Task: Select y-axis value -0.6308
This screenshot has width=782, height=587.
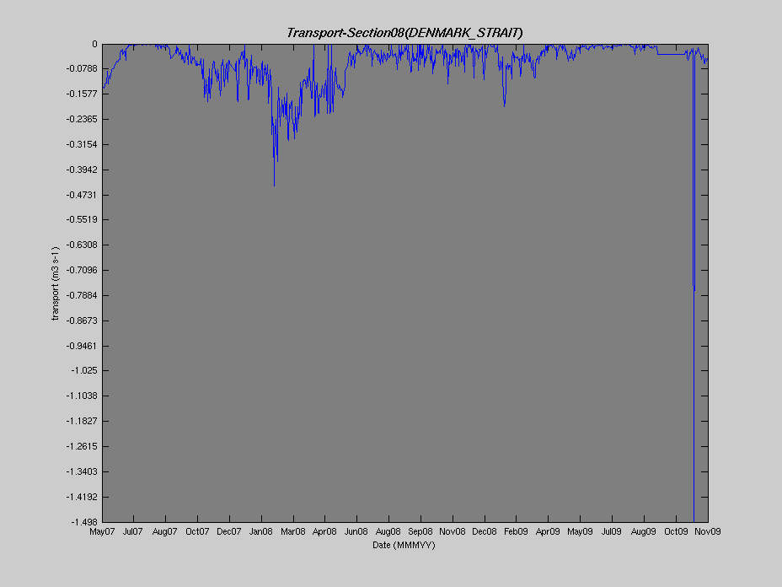Action: coord(82,245)
